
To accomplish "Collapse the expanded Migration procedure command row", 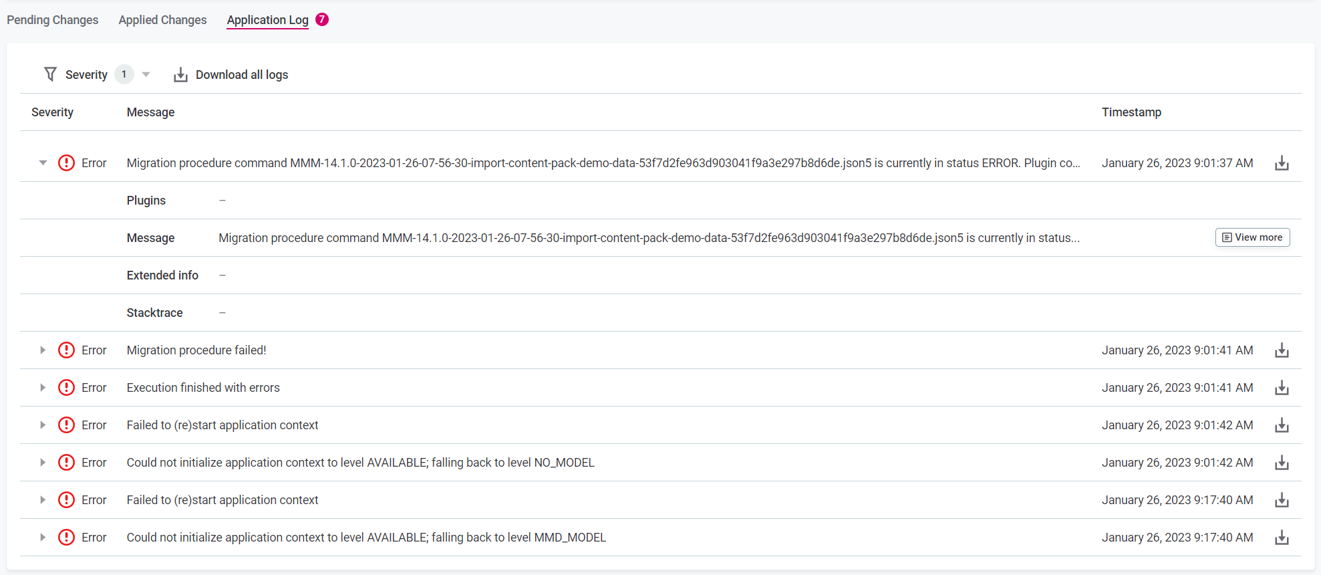I will 43,163.
